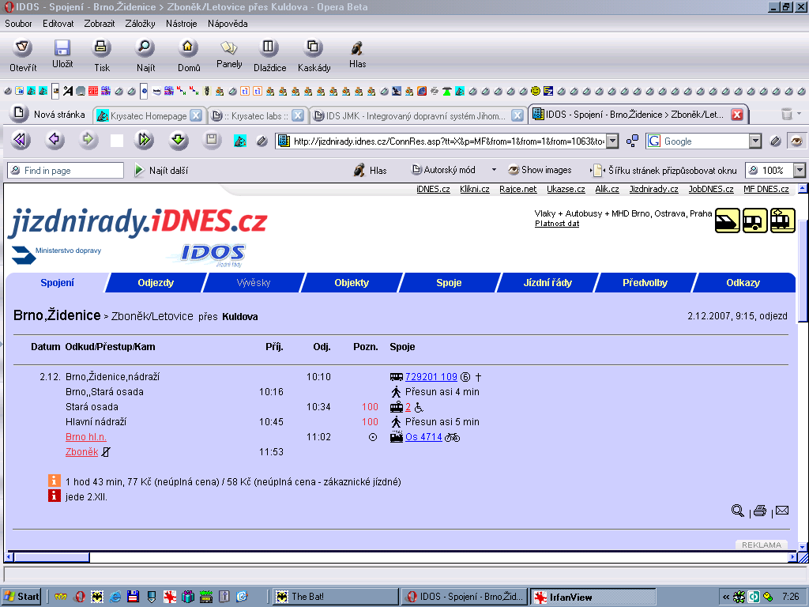Open the Najít magnifier icon in the main toolbar
The height and width of the screenshot is (607, 809).
tap(145, 48)
